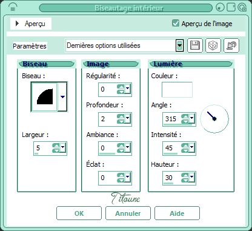Open the Ambiance slider dropdown arrow
The width and height of the screenshot is (252, 231).
click(x=127, y=147)
